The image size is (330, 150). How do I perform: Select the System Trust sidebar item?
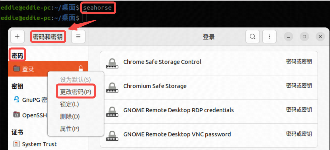click(x=39, y=144)
